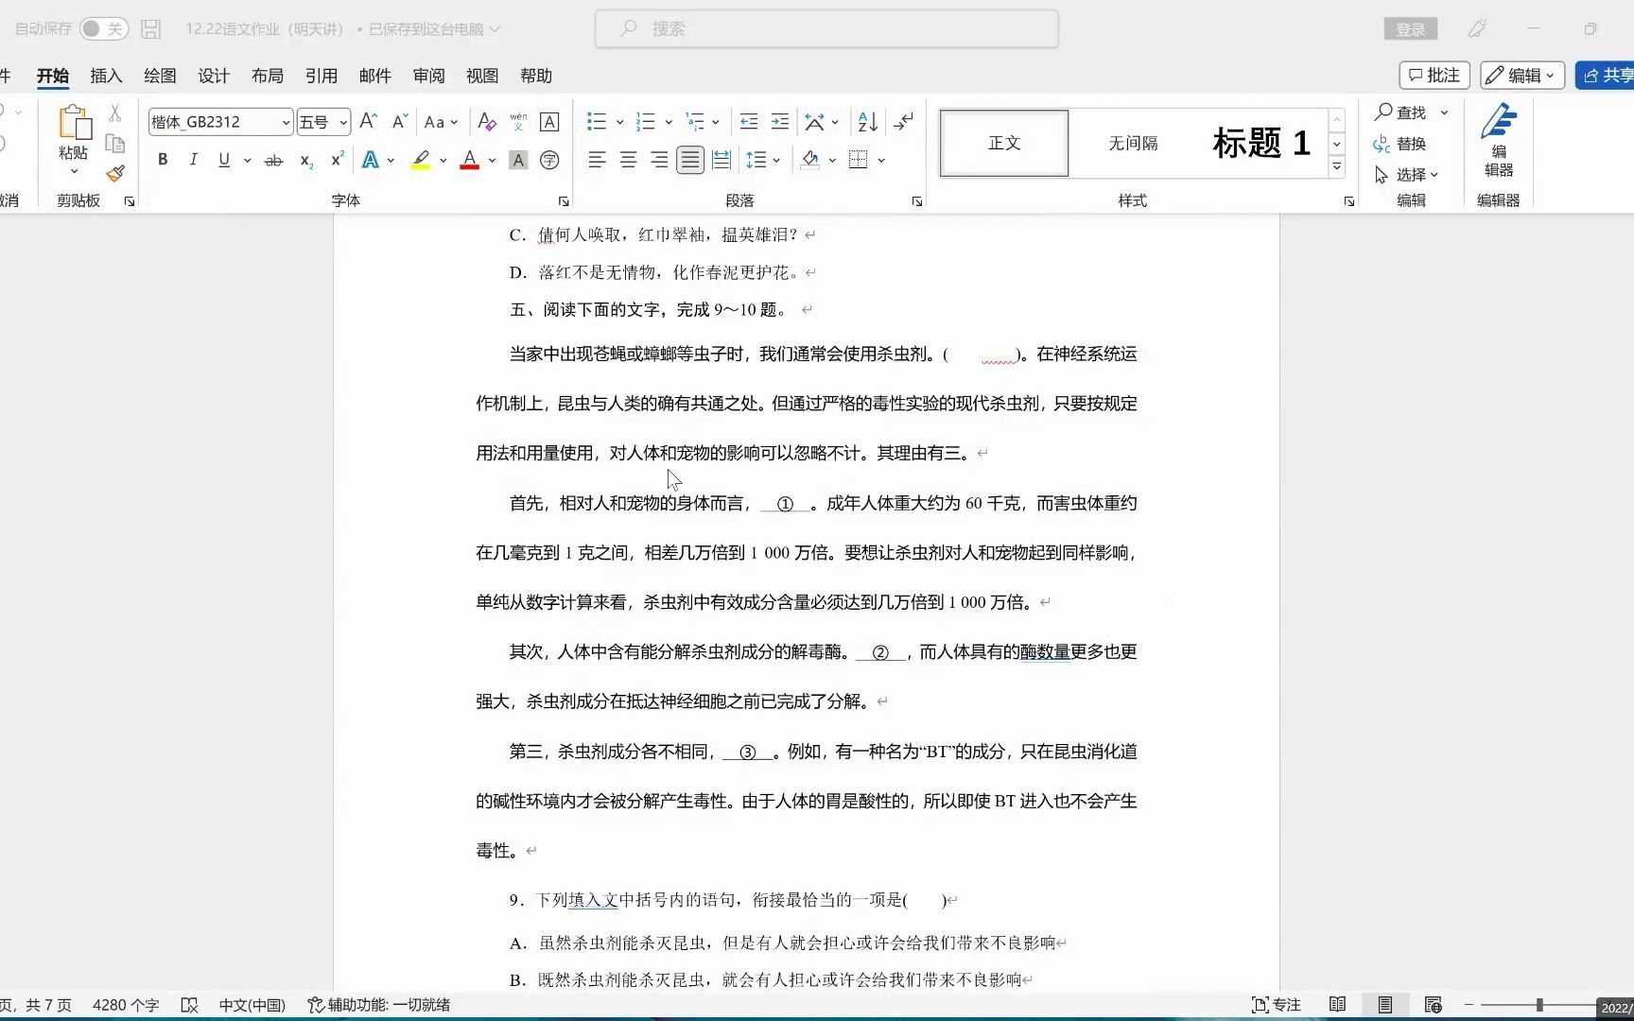
Task: Increase font size with the grow-font icon
Action: pyautogui.click(x=369, y=121)
